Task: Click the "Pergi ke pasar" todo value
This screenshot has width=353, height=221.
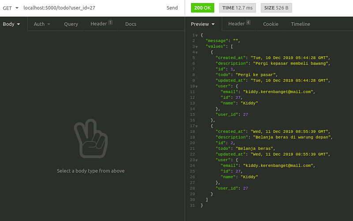Action: [x=255, y=75]
